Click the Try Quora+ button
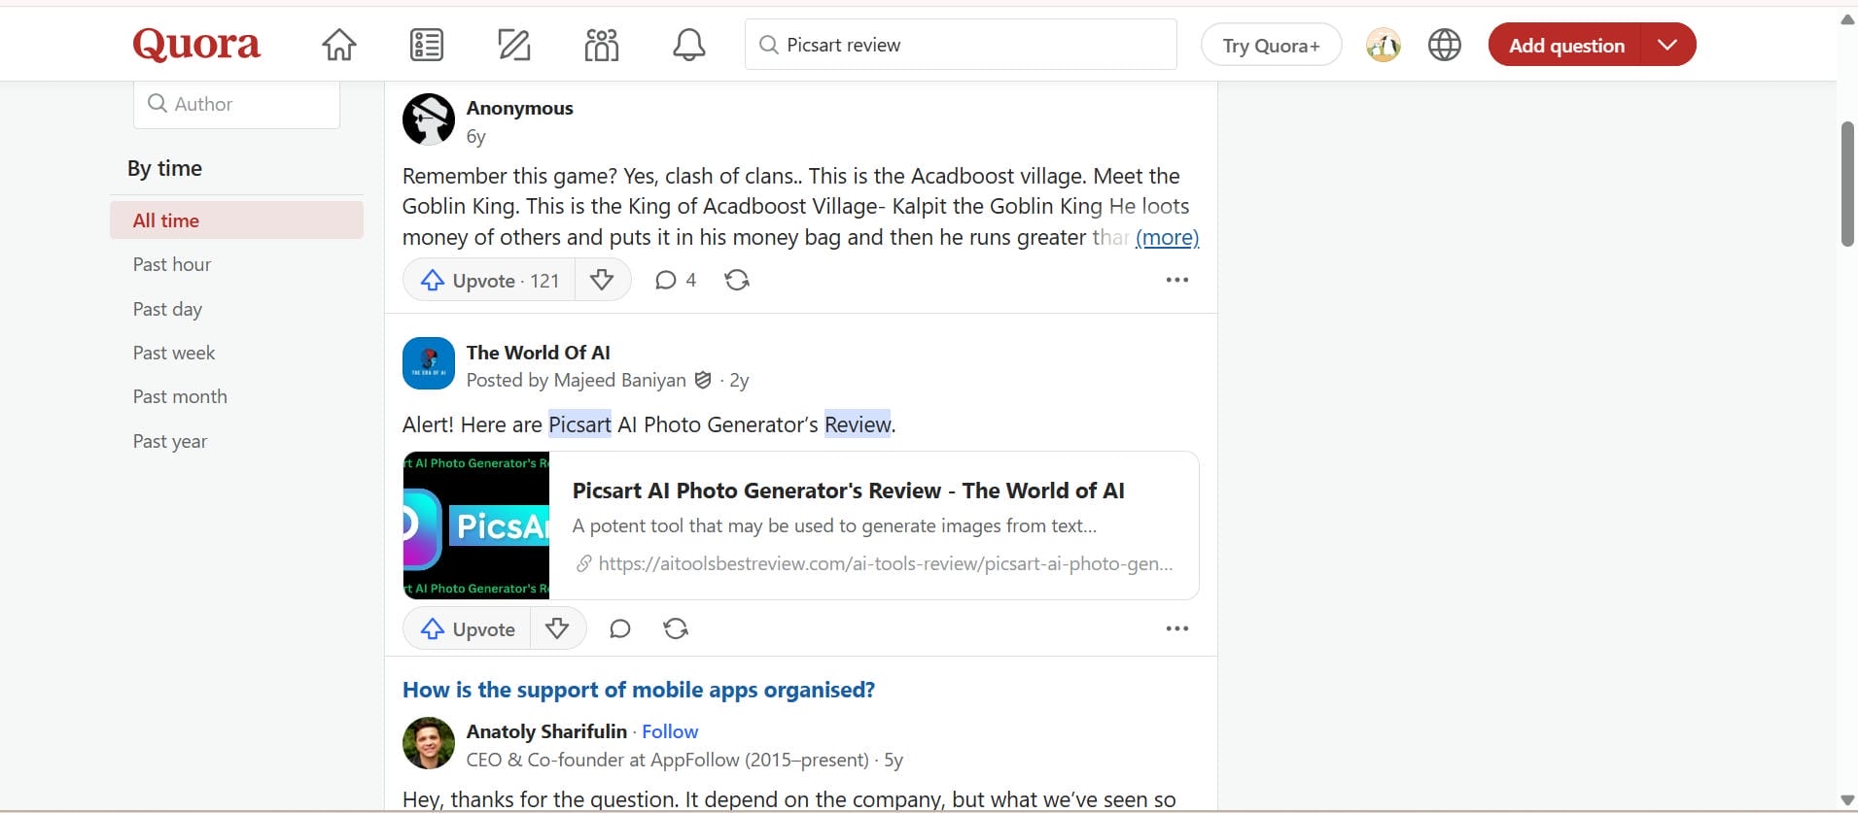Image resolution: width=1858 pixels, height=813 pixels. tap(1272, 45)
